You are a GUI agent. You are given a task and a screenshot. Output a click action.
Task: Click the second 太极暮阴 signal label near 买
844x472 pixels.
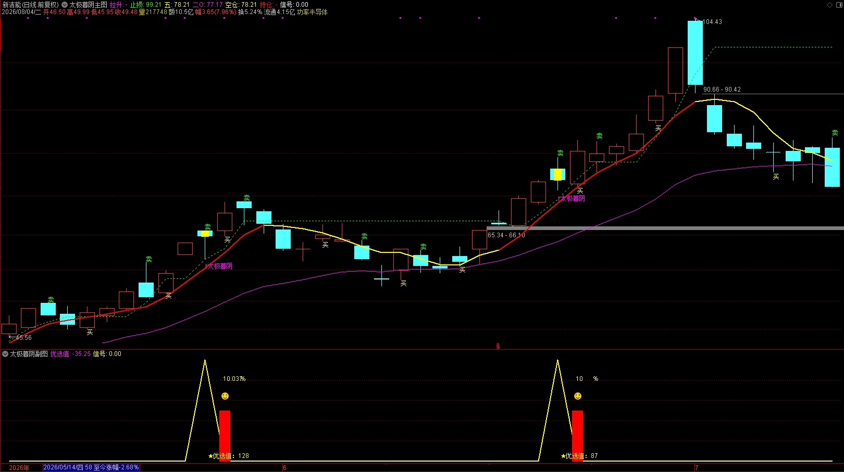tap(572, 198)
